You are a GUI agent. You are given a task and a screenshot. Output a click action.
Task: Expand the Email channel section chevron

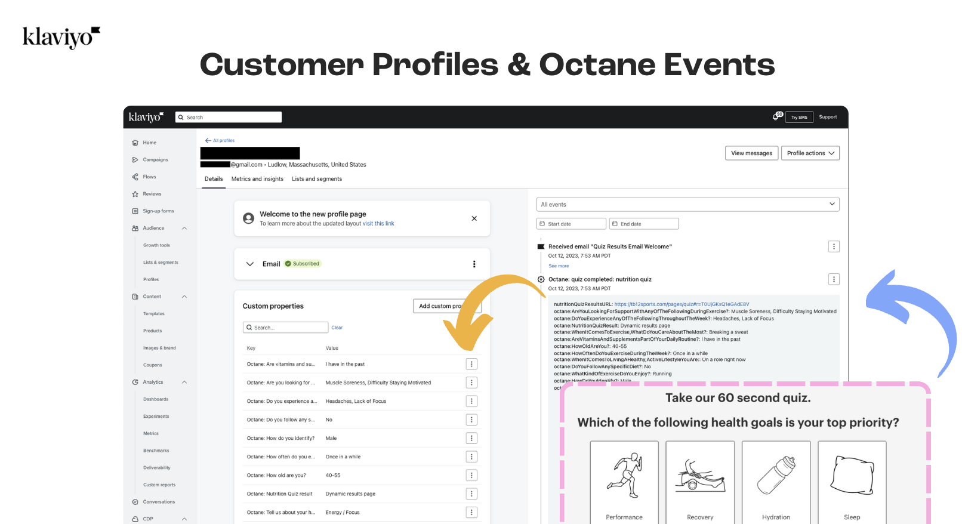[250, 264]
